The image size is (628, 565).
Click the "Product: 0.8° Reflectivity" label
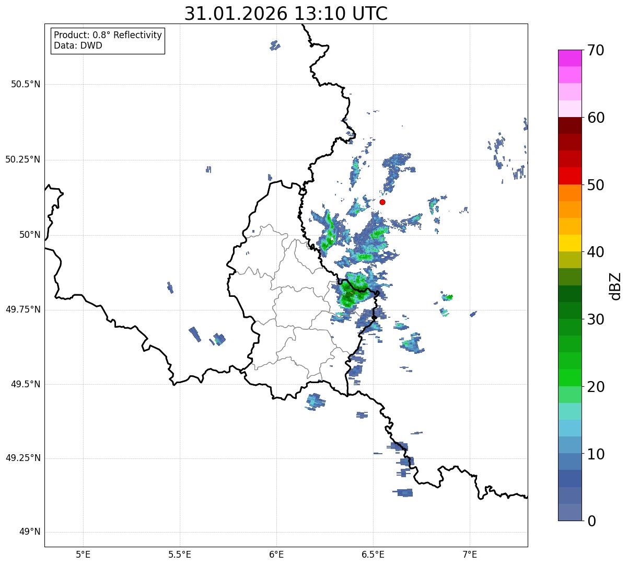[x=108, y=35]
